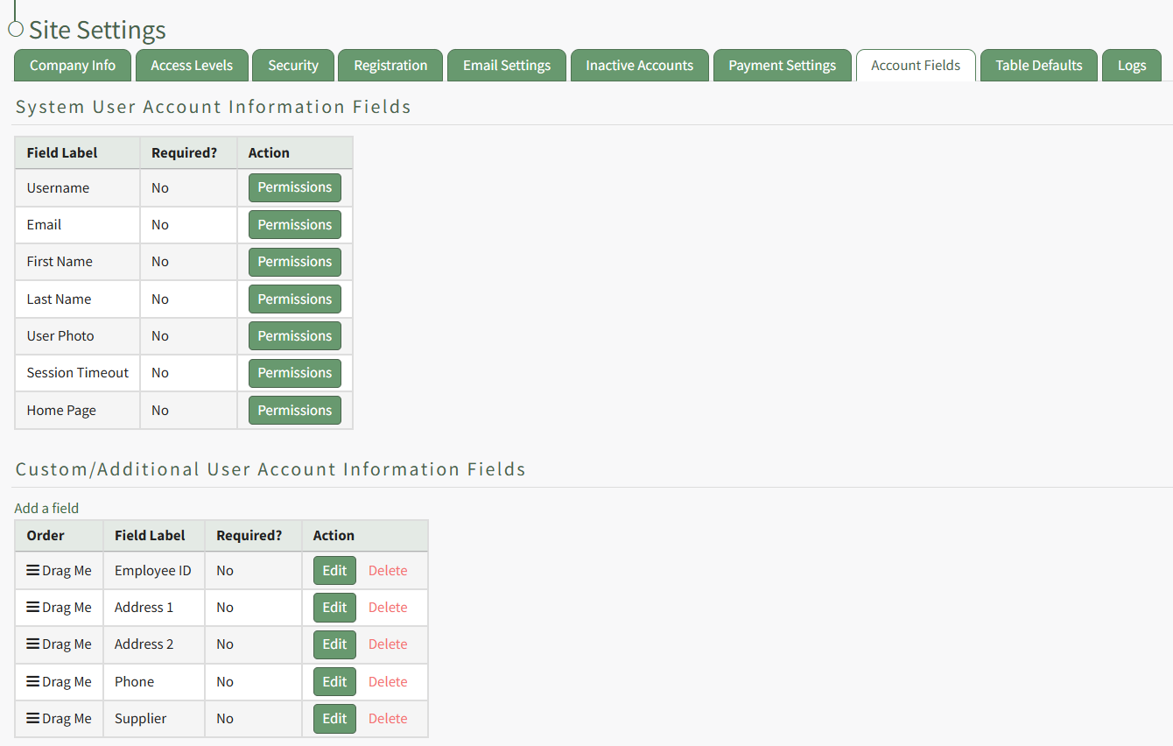Screen dimensions: 1173x746
Task: Open the Company Info tab
Action: 73,66
